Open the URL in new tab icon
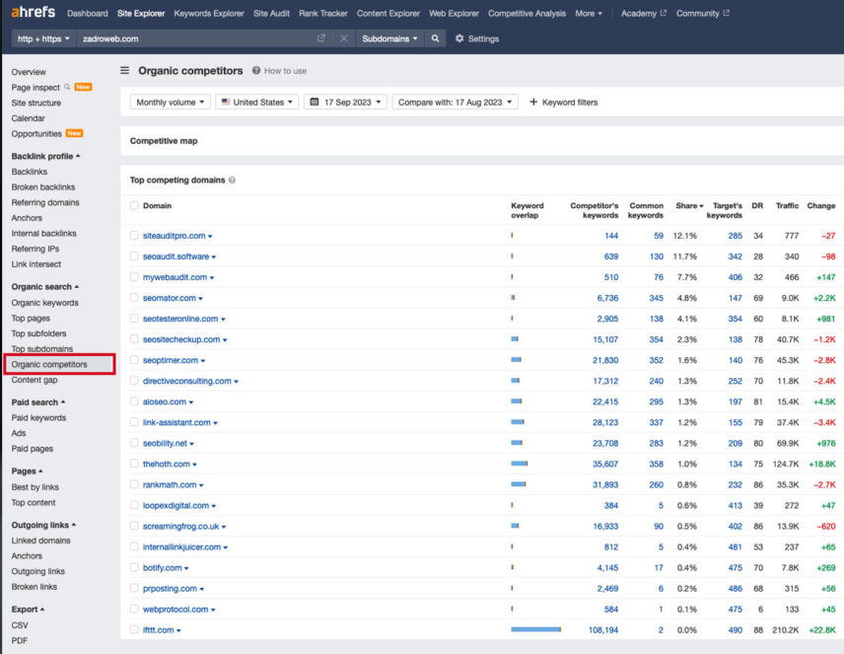The height and width of the screenshot is (654, 844). tap(321, 38)
